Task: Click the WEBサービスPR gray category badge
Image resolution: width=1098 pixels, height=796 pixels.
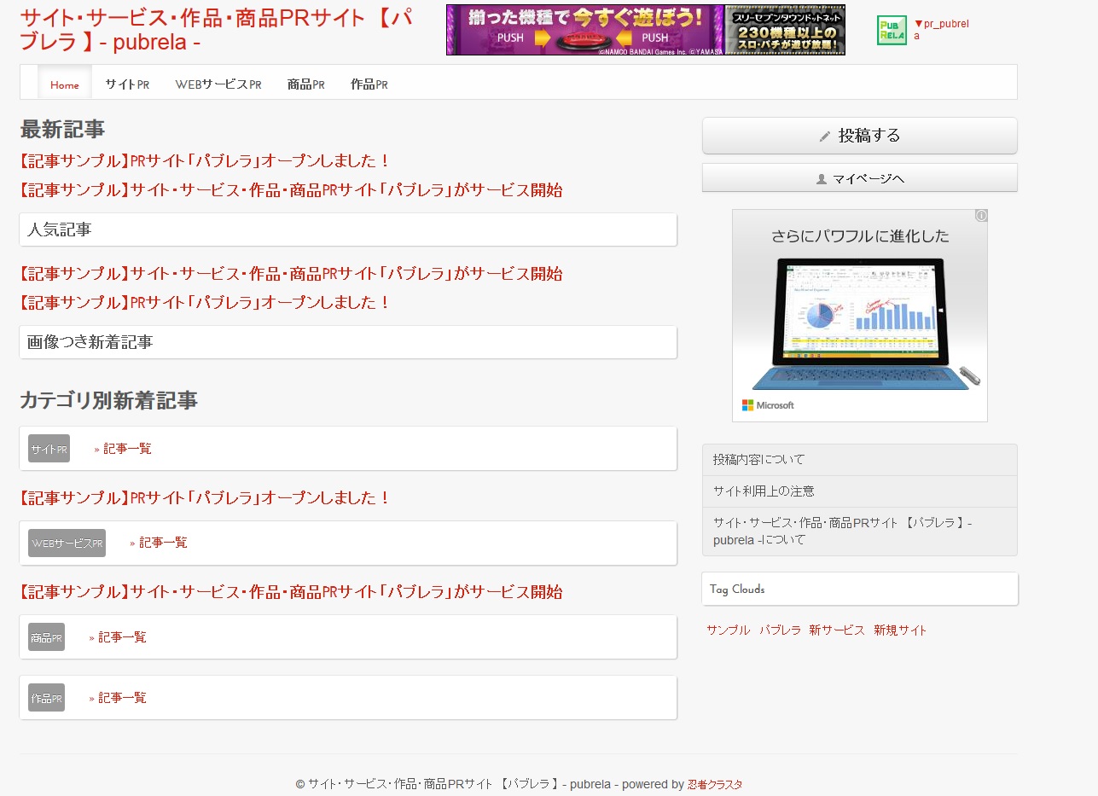Action: pos(67,543)
